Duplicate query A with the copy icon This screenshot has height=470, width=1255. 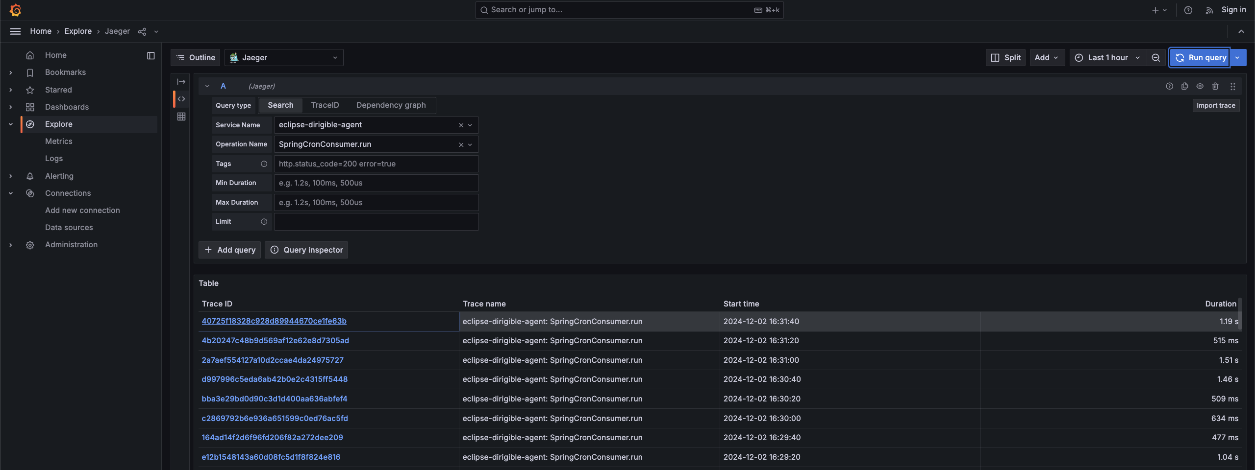click(1185, 86)
